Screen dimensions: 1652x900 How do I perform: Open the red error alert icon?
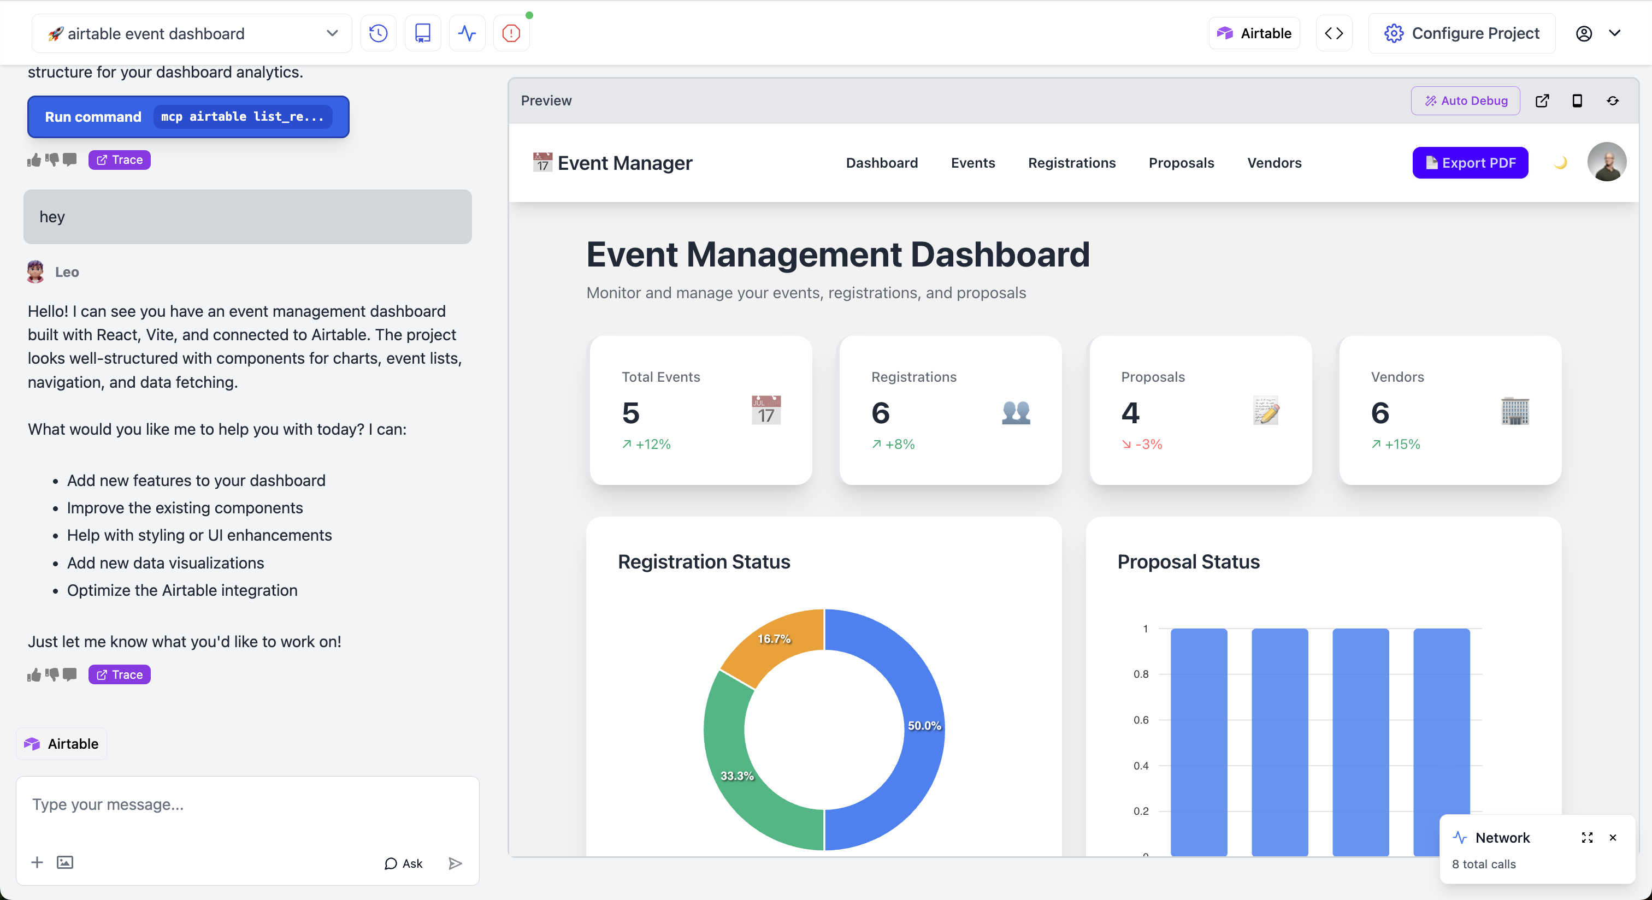pyautogui.click(x=511, y=33)
